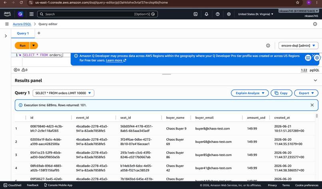
Task: Click the pgSQL language indicator
Action: [x=314, y=70]
